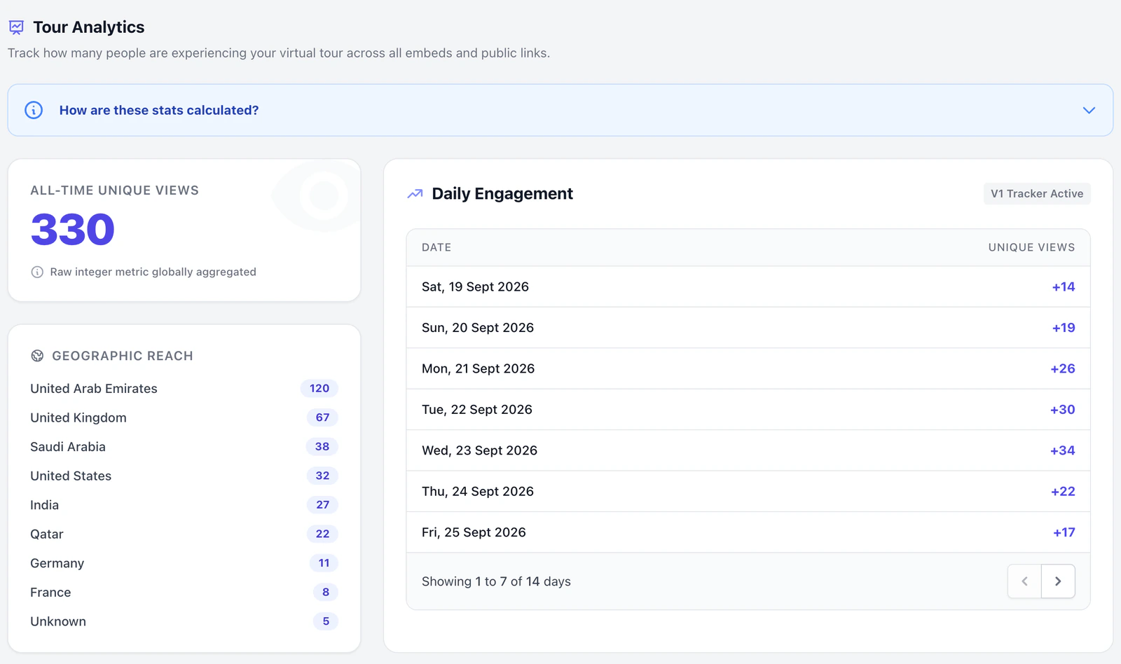
Task: Click info icon beside Raw integer metric
Action: (x=37, y=272)
